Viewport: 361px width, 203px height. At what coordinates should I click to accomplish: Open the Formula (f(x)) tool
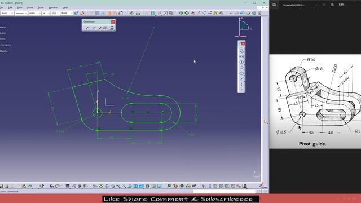coord(51,186)
